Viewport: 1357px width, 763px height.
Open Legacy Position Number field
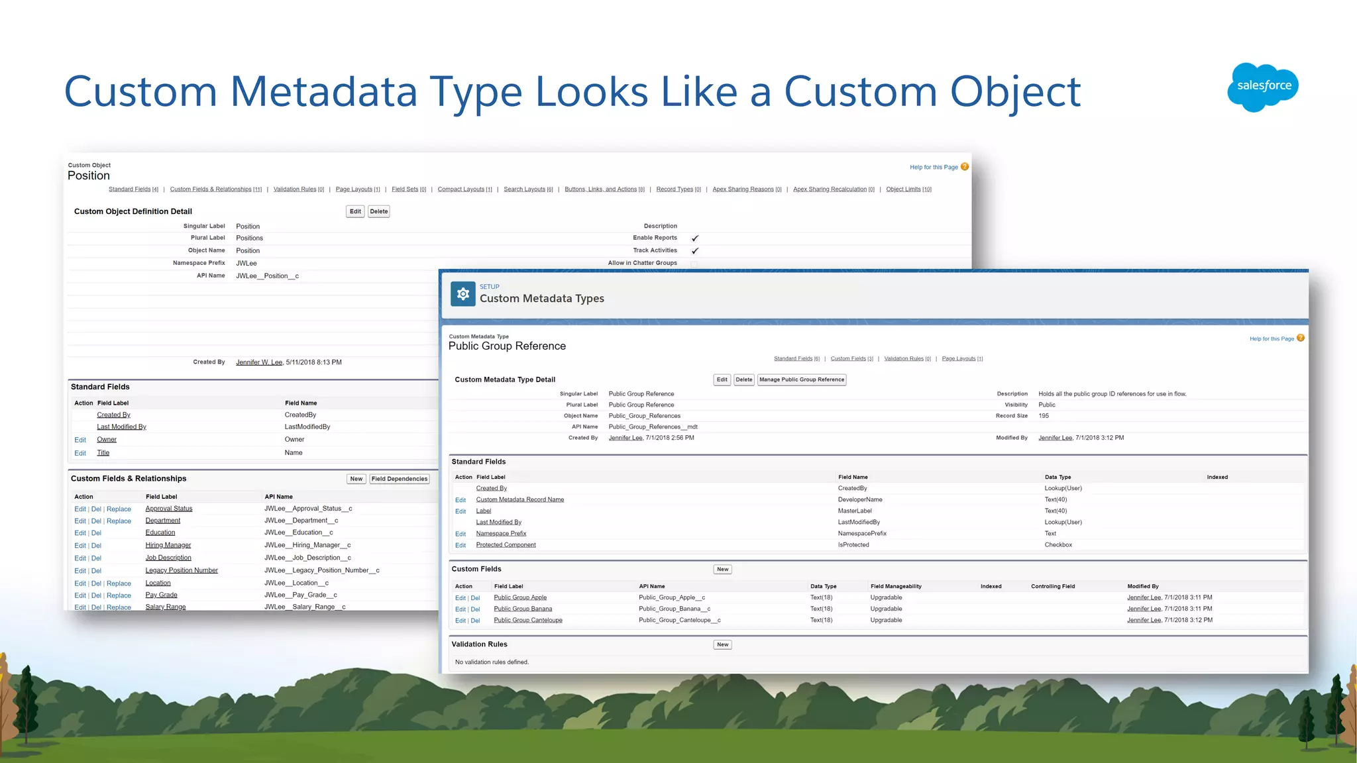(x=182, y=570)
